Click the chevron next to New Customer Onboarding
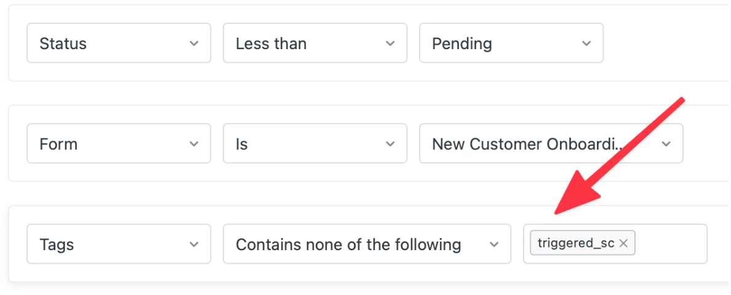This screenshot has width=731, height=295. coord(666,144)
